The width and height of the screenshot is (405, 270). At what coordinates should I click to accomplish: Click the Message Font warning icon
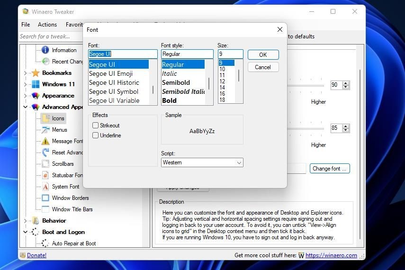click(x=45, y=141)
